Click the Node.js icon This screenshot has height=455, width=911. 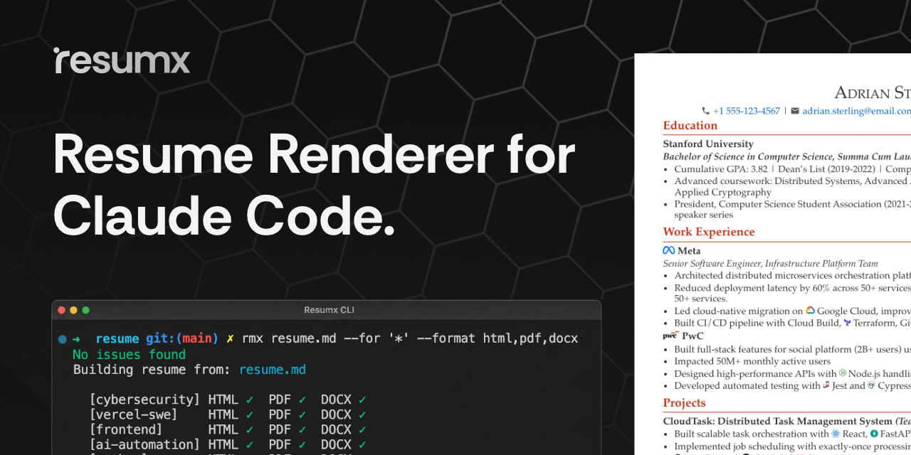click(x=843, y=373)
